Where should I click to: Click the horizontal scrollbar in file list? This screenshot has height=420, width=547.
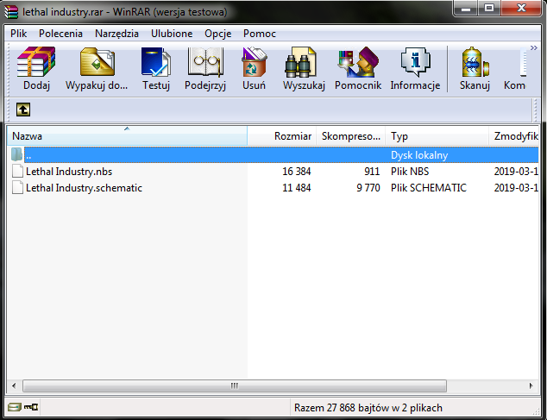tap(233, 386)
